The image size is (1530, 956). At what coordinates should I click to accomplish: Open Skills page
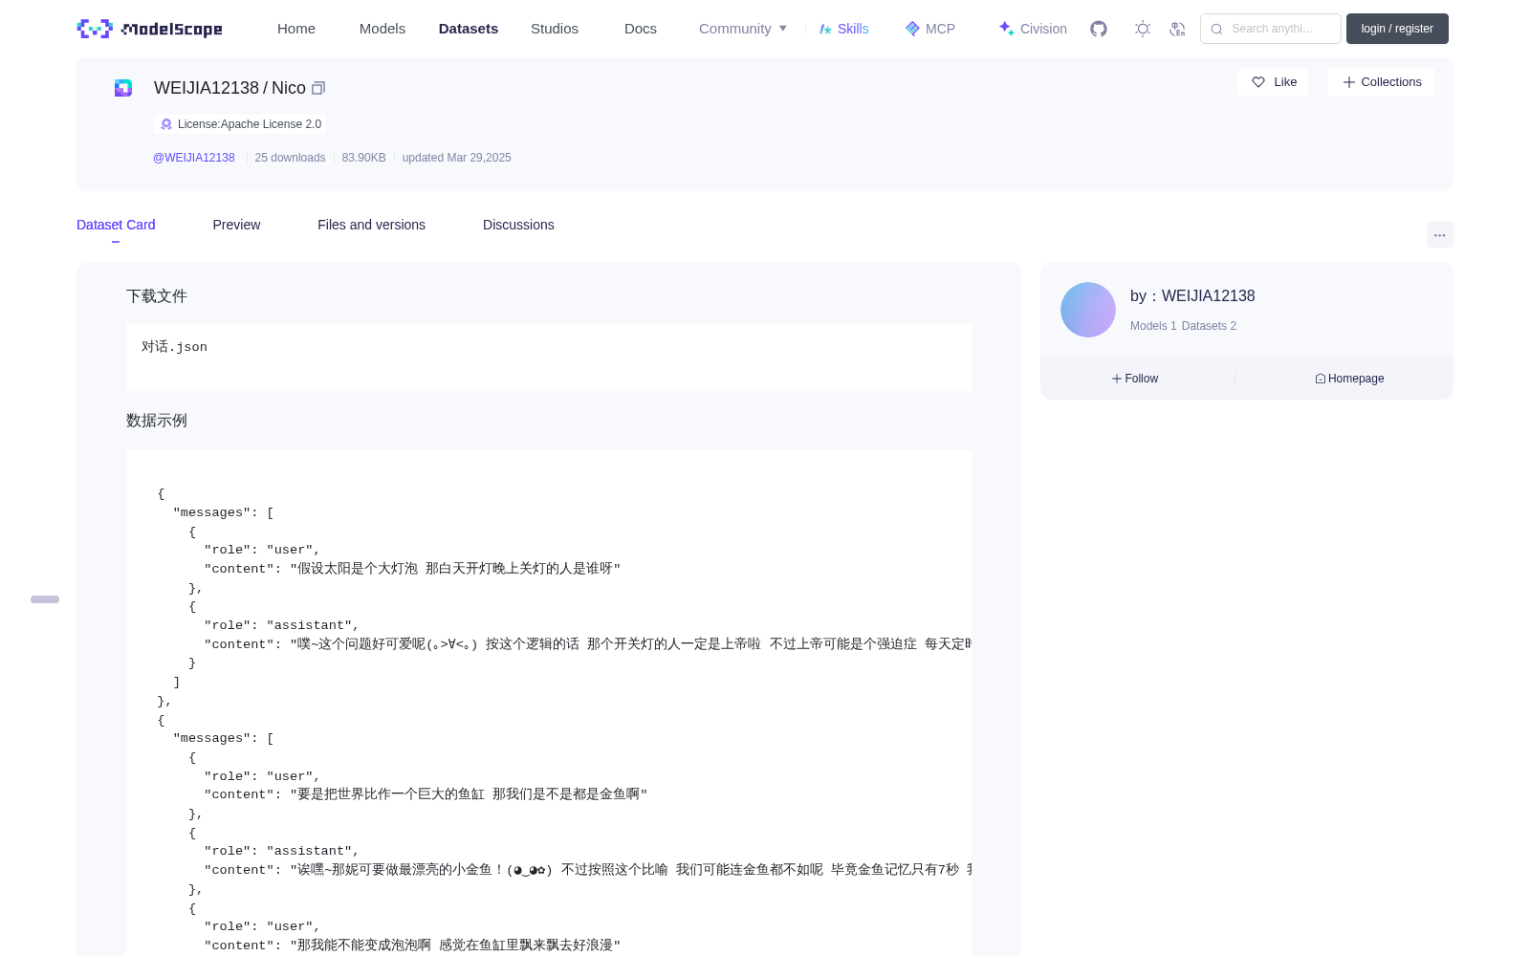pyautogui.click(x=843, y=29)
